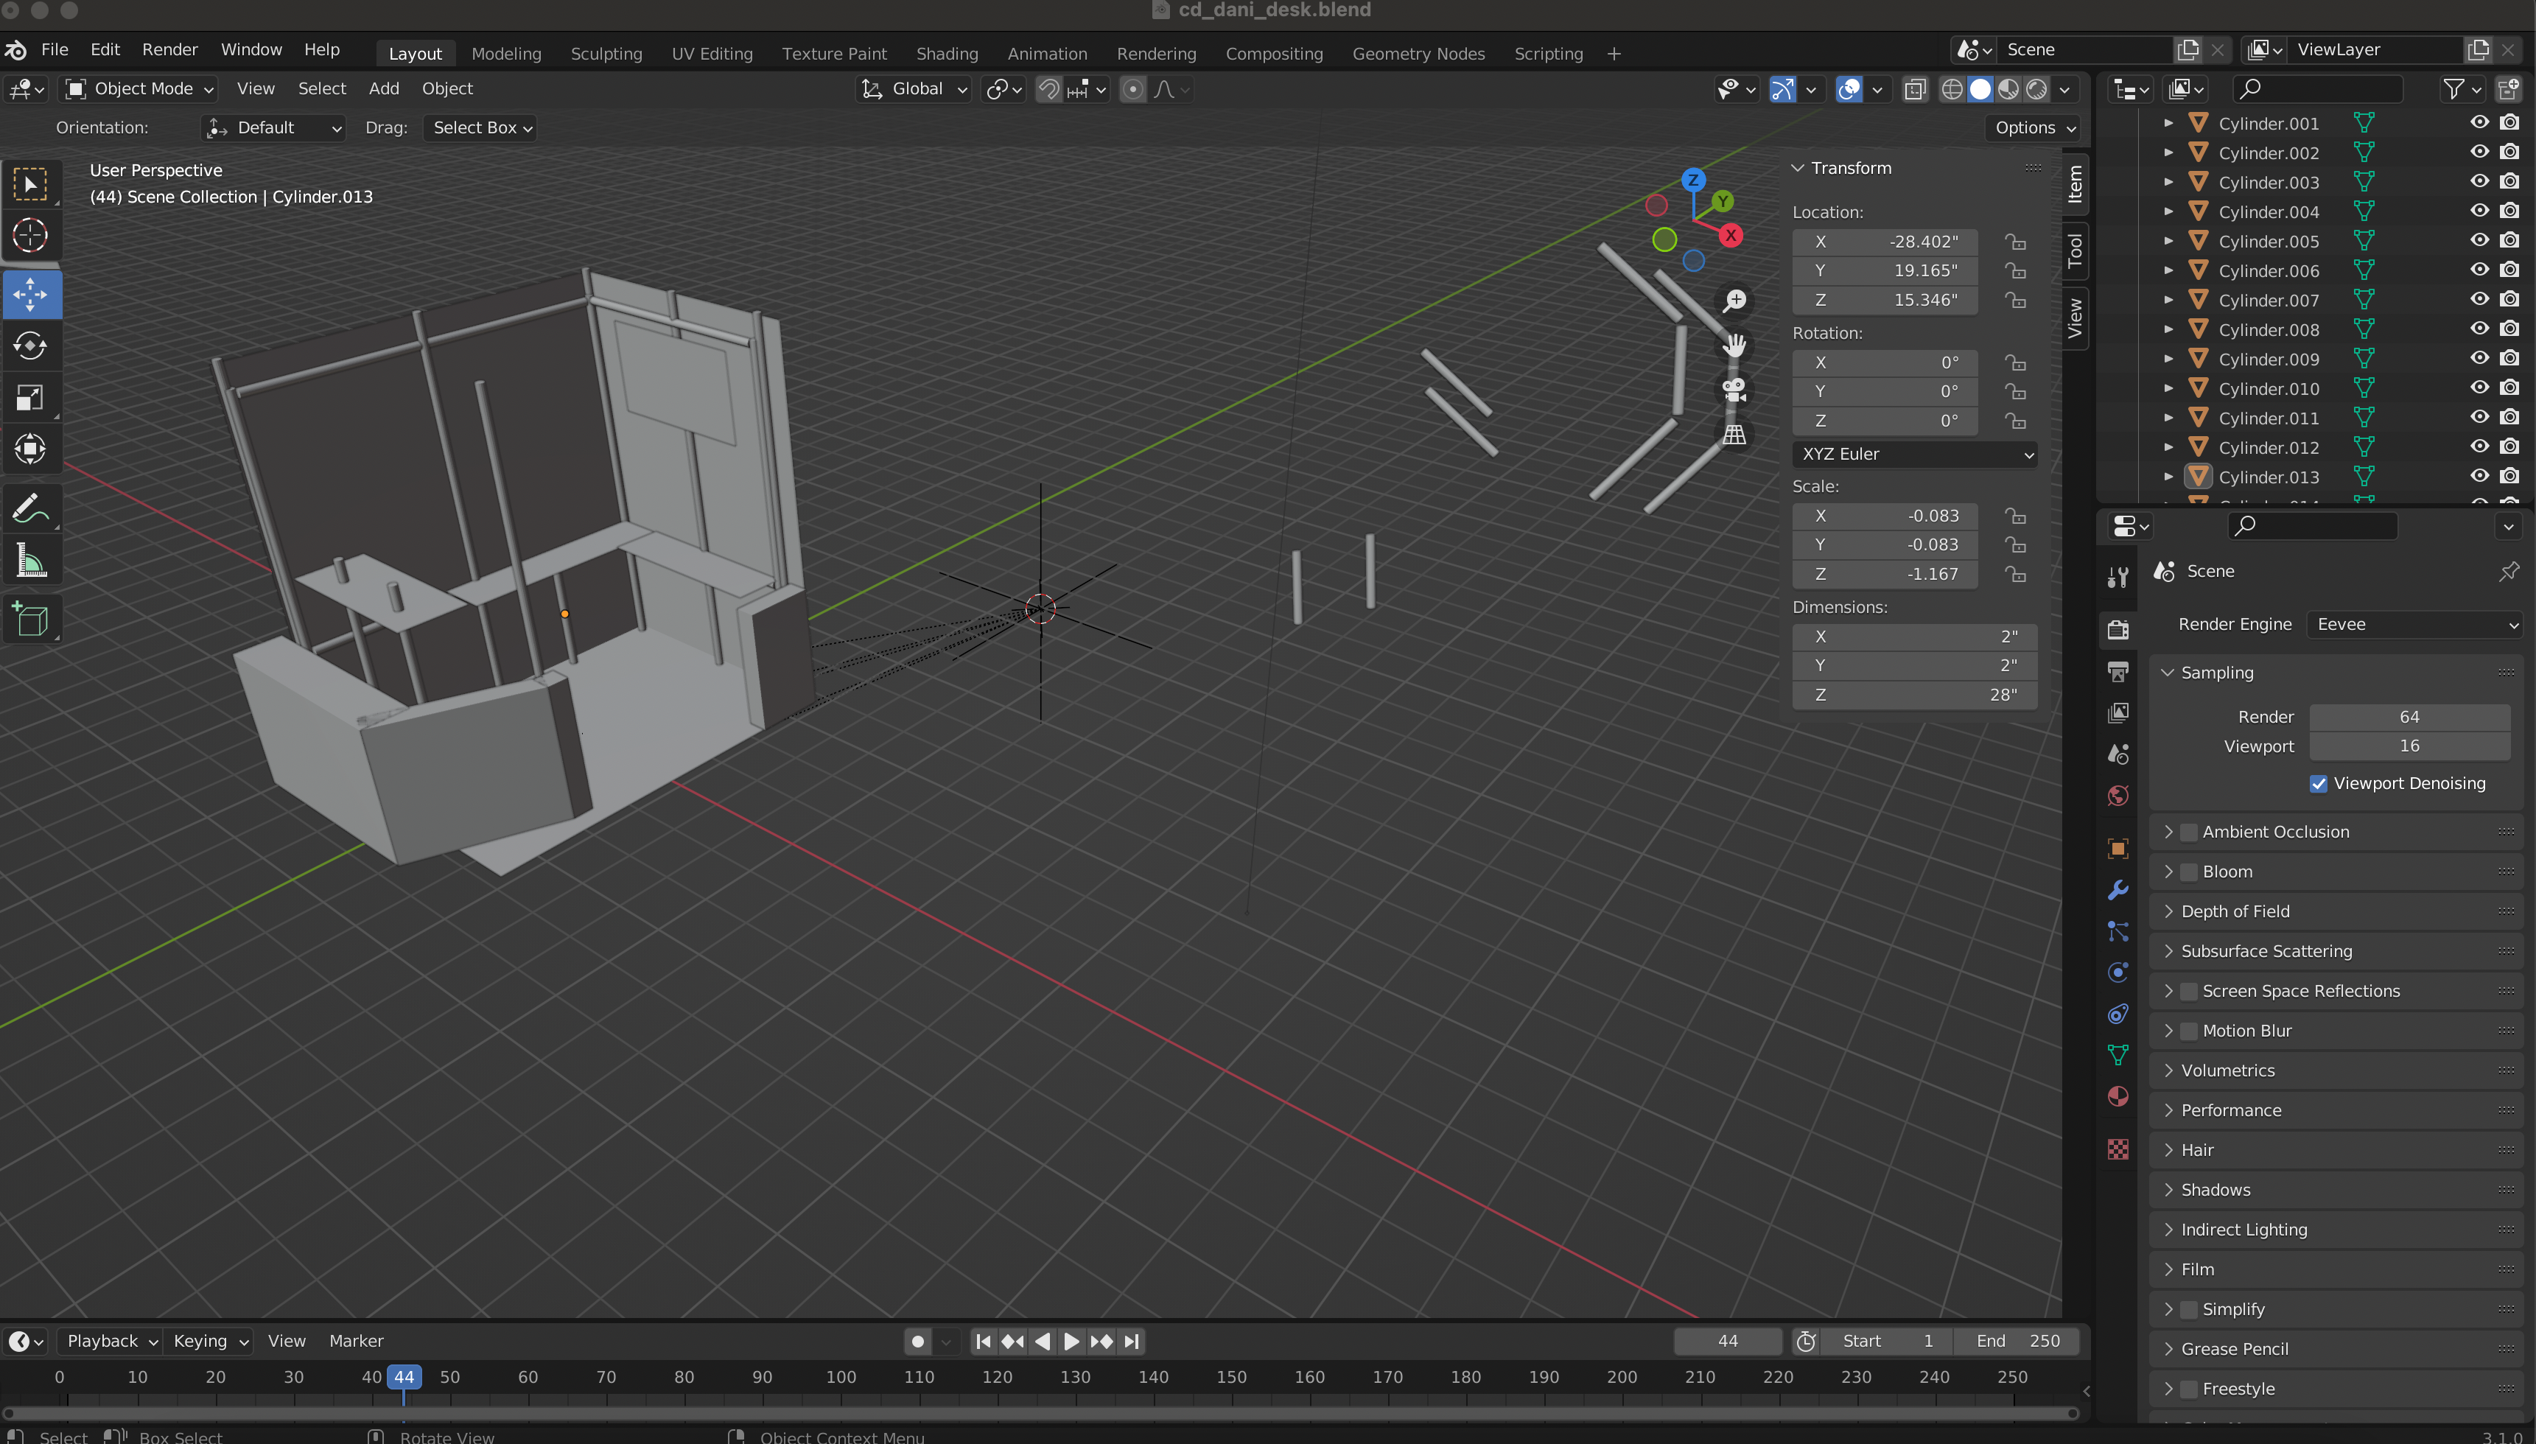Image resolution: width=2536 pixels, height=1444 pixels.
Task: Open Modifier wrench properties tab
Action: point(2118,890)
